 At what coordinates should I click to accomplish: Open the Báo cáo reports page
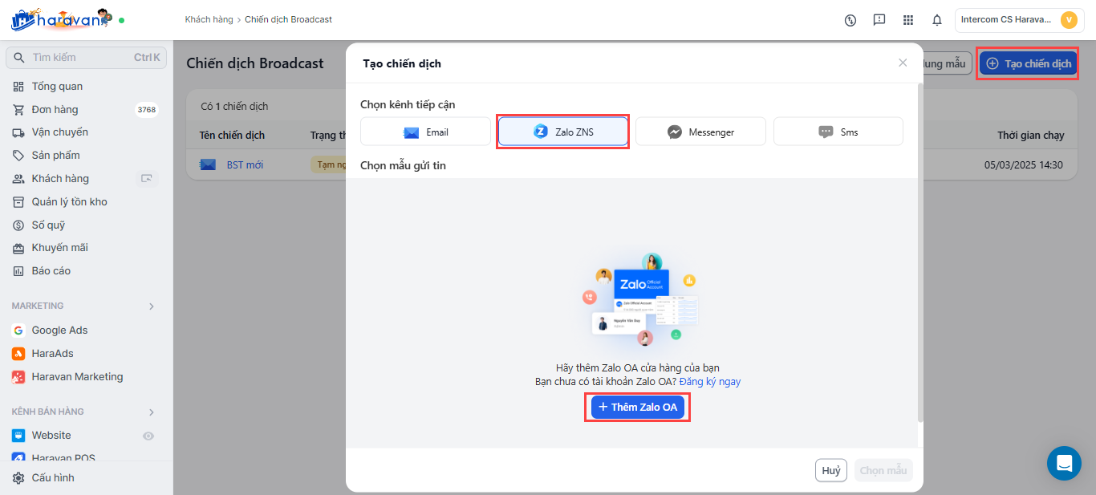point(51,271)
